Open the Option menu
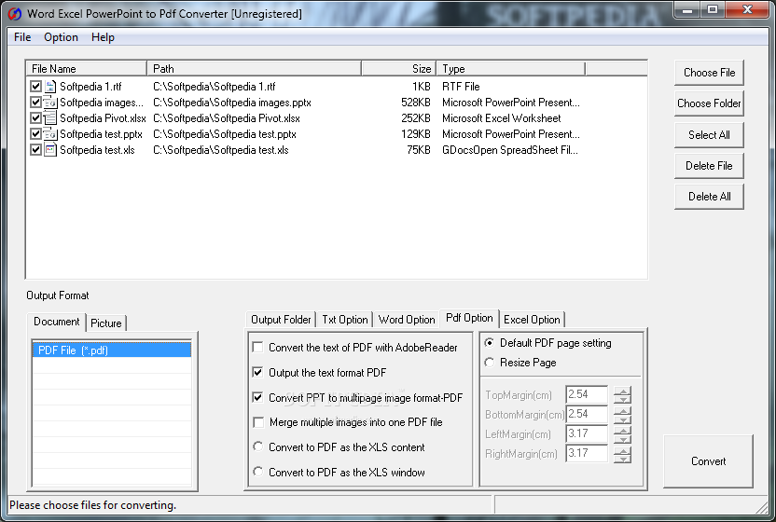The height and width of the screenshot is (522, 776). (61, 37)
